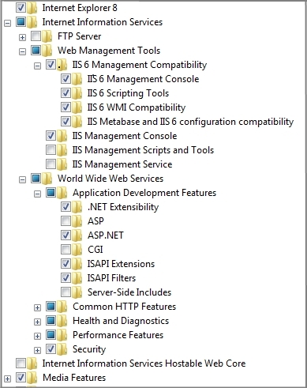Select the IIS Management Console label
This screenshot has height=388, width=307.
click(125, 136)
